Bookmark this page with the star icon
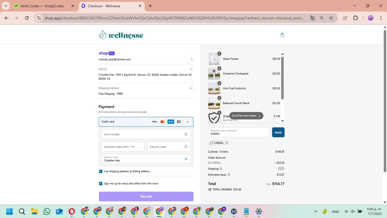Viewport: 387px width, 218px height. [x=331, y=18]
